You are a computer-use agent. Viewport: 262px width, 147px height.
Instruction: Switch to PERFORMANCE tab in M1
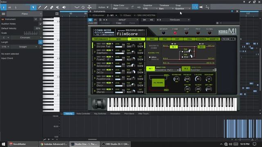point(101,39)
